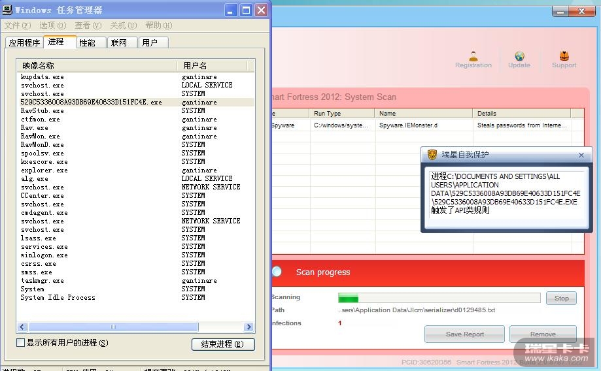Select CCenter.exe process
The image size is (601, 371).
pyautogui.click(x=136, y=196)
